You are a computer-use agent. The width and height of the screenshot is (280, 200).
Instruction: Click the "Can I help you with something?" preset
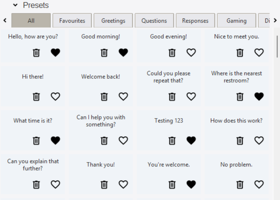101,121
